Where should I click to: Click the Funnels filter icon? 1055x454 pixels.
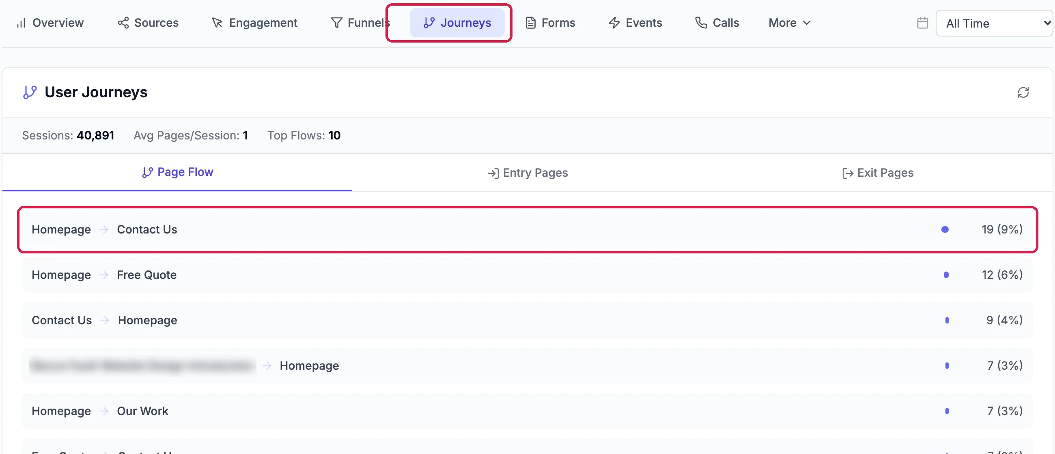coord(336,23)
